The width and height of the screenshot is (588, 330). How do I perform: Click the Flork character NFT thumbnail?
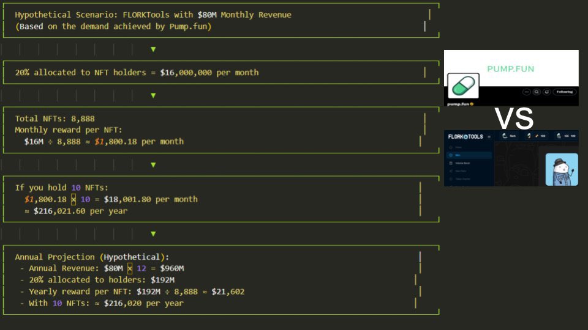(562, 169)
